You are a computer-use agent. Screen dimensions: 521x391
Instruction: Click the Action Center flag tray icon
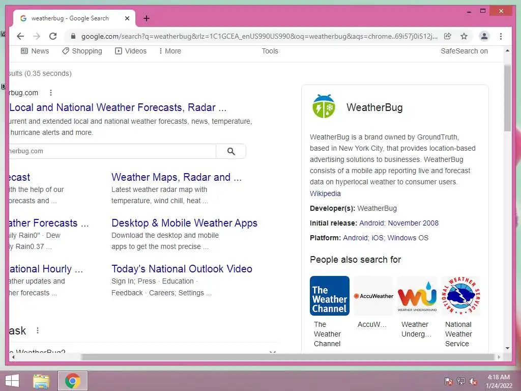tap(448, 381)
